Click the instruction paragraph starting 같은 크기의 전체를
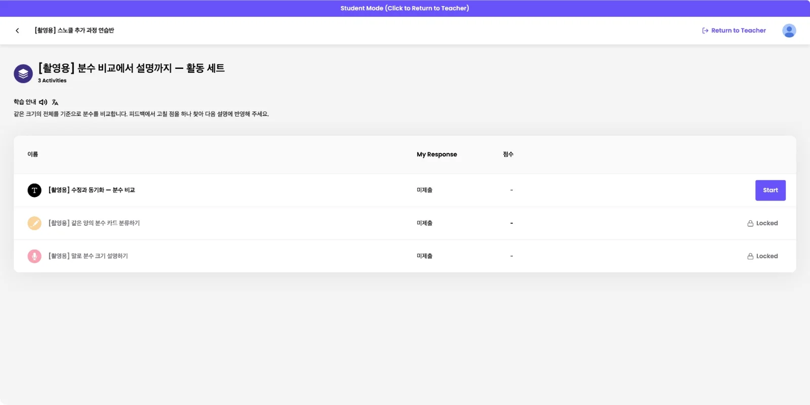The width and height of the screenshot is (810, 405). pyautogui.click(x=141, y=114)
